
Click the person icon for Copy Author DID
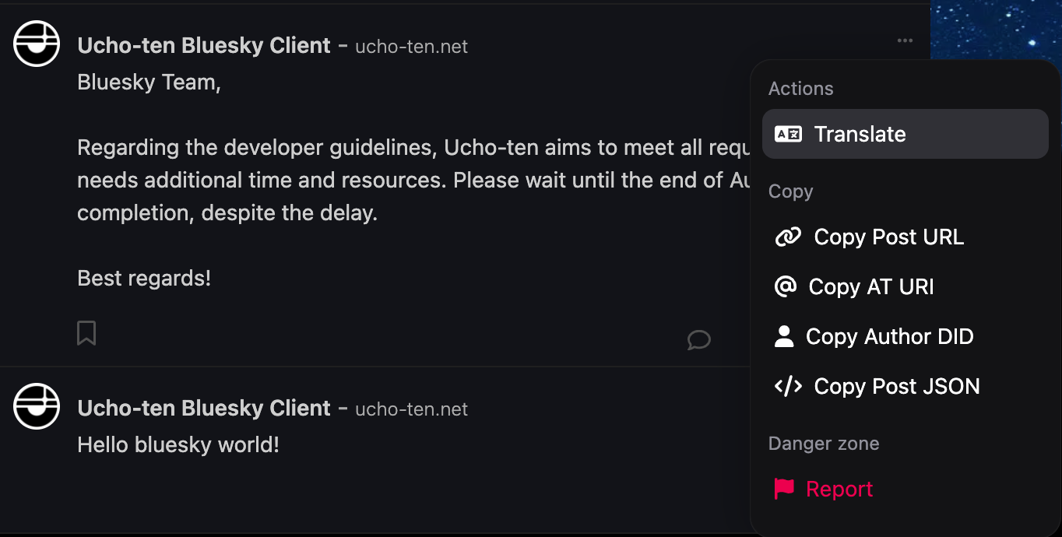click(x=784, y=336)
